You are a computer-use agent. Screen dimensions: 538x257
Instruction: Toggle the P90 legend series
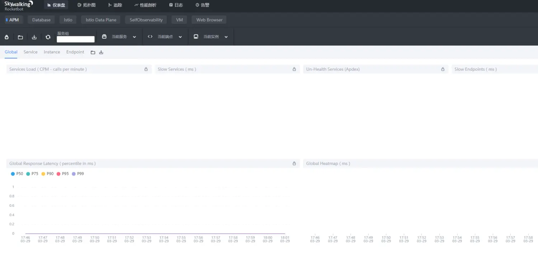click(x=47, y=174)
